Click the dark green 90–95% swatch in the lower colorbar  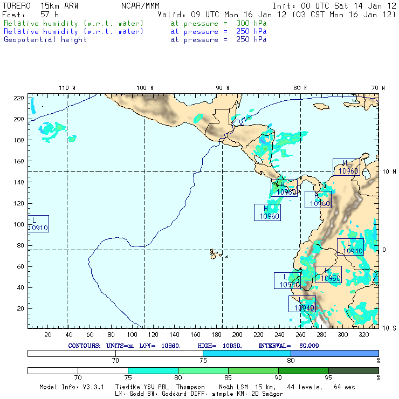click(304, 370)
